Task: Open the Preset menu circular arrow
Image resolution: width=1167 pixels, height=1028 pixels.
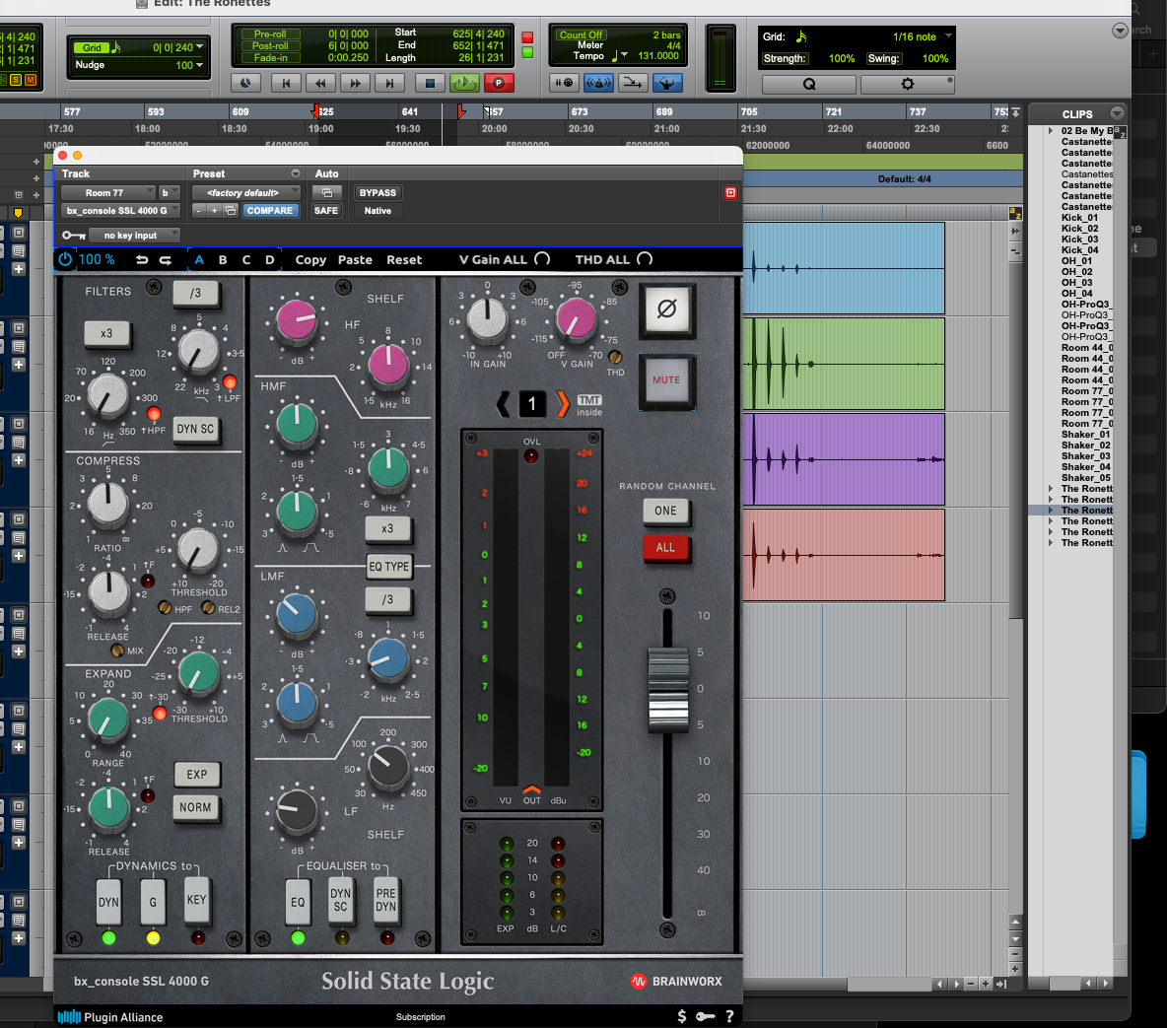Action: (296, 173)
